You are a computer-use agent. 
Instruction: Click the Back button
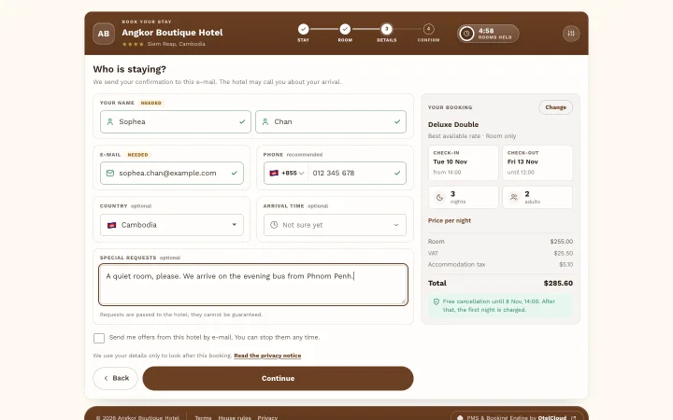tap(116, 378)
